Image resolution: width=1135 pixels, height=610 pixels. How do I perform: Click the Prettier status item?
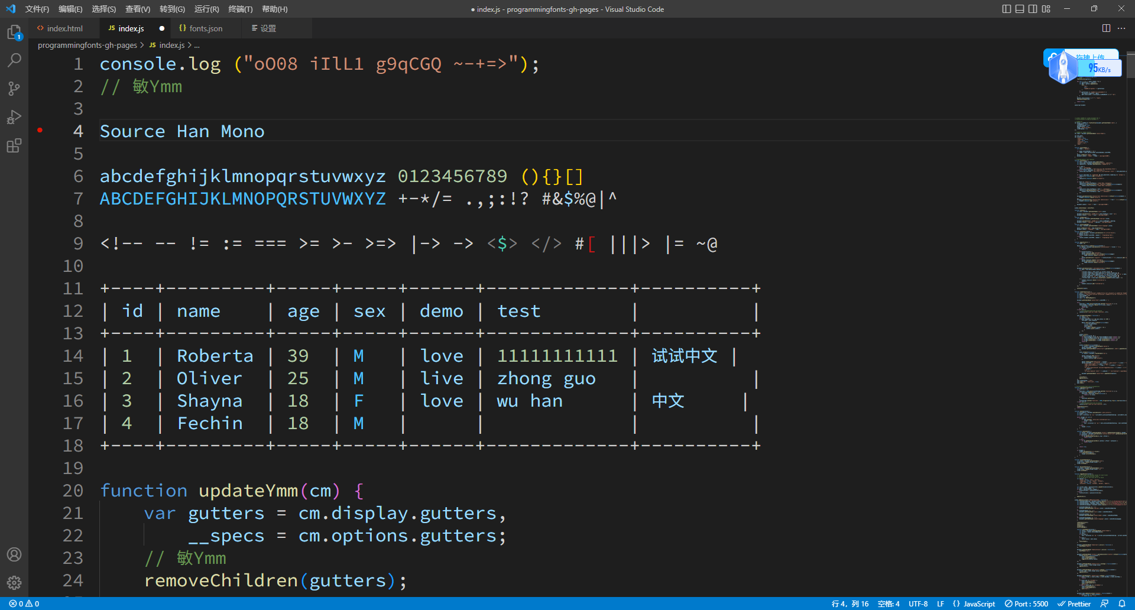[1074, 603]
